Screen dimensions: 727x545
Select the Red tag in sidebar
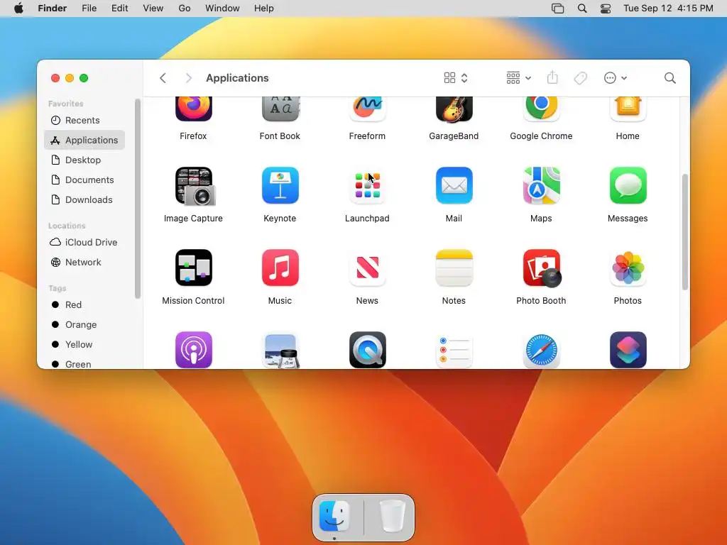pyautogui.click(x=84, y=305)
